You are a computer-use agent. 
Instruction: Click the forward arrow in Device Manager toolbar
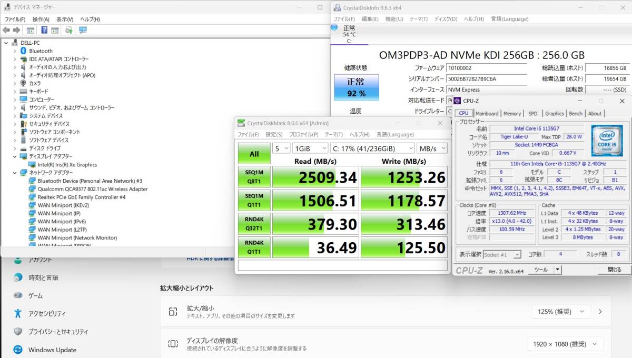pyautogui.click(x=17, y=30)
